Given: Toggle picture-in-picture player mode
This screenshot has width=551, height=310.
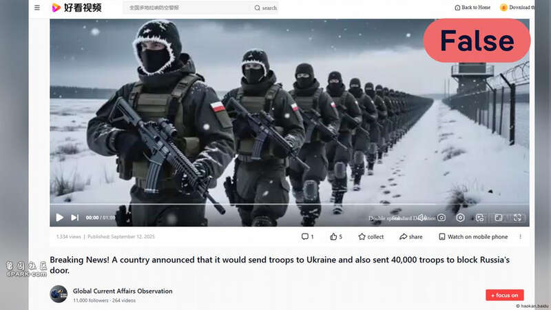Looking at the screenshot, I should [x=479, y=218].
